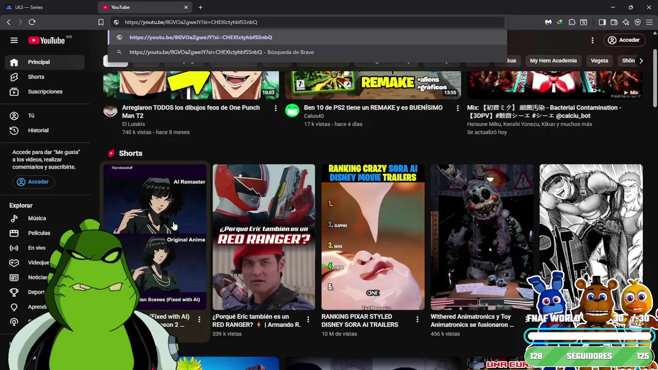Open a new browser tab
This screenshot has height=370, width=658.
coord(200,7)
